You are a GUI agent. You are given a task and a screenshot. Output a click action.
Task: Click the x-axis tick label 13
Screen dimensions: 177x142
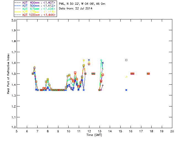[100, 131]
